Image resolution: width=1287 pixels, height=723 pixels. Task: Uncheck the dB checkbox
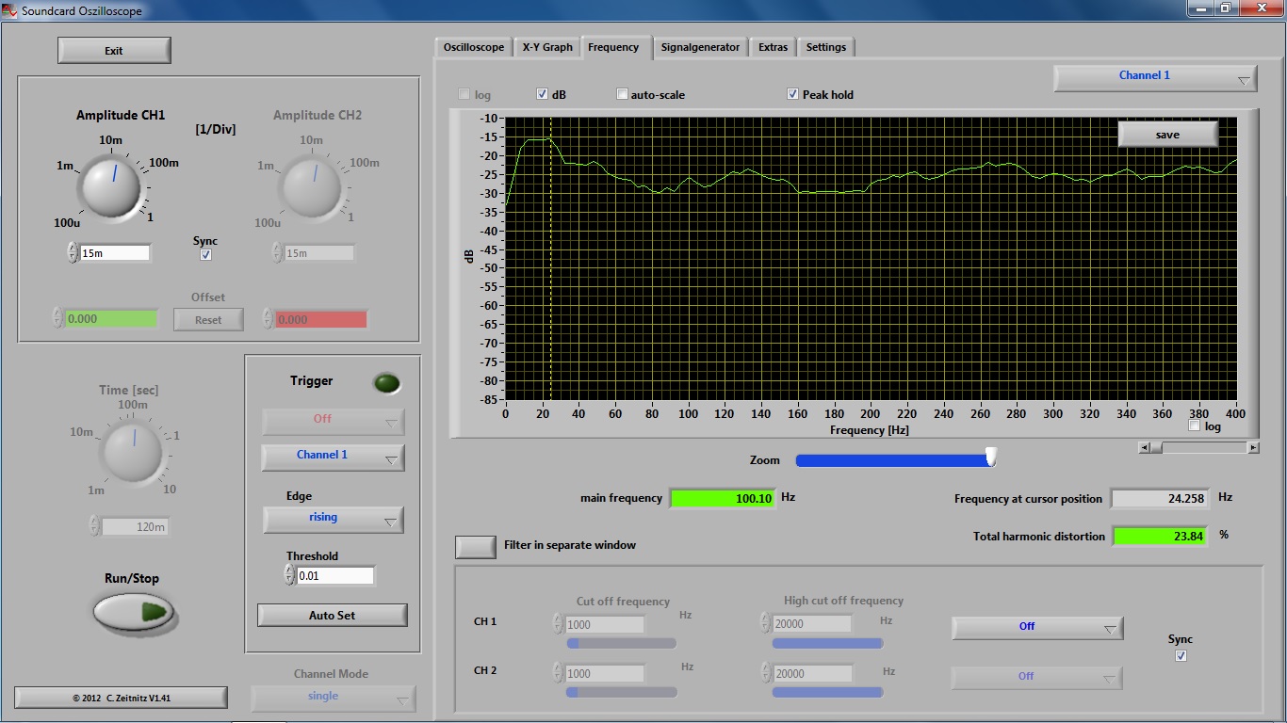pos(542,94)
